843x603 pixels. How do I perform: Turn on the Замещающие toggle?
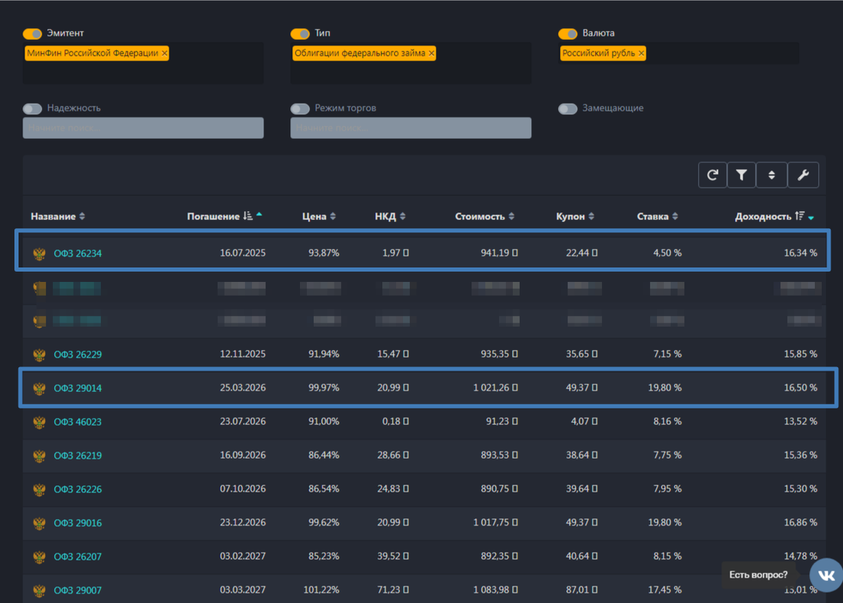click(x=568, y=109)
